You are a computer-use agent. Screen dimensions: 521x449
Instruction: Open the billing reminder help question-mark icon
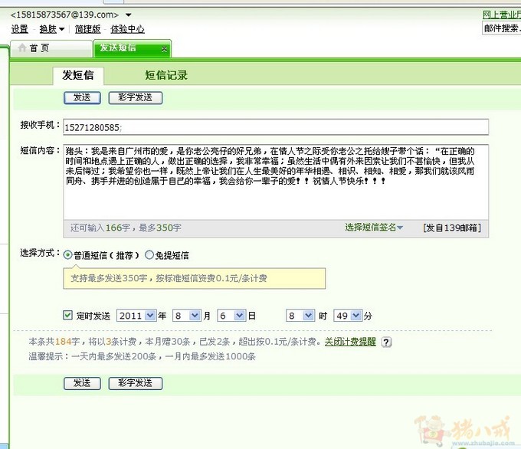tap(386, 342)
